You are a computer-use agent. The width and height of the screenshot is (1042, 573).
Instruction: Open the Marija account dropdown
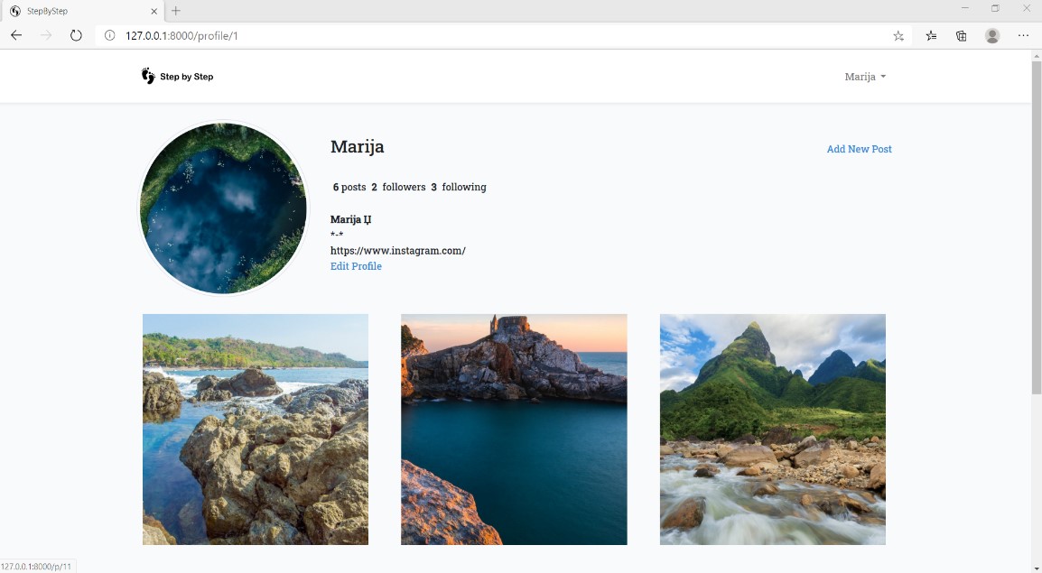[863, 77]
